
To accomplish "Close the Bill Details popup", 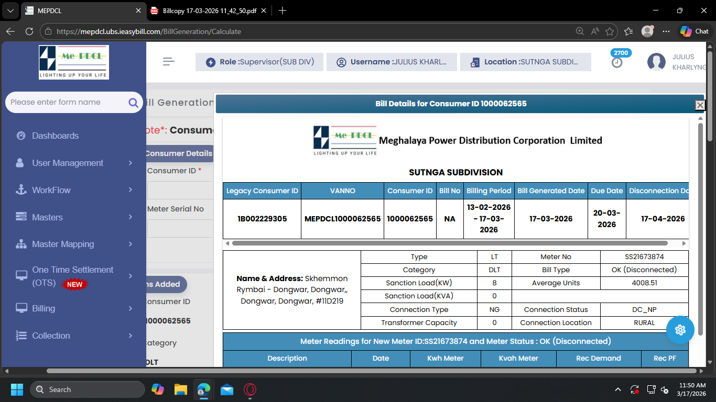I will [x=700, y=105].
